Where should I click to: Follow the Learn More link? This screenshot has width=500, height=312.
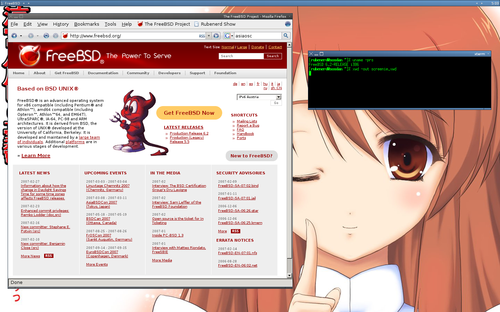(36, 156)
